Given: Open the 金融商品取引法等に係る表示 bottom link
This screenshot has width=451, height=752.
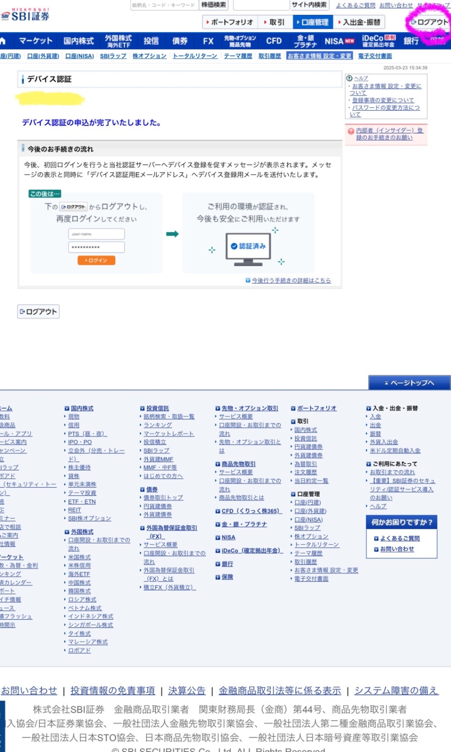Looking at the screenshot, I should point(280,691).
